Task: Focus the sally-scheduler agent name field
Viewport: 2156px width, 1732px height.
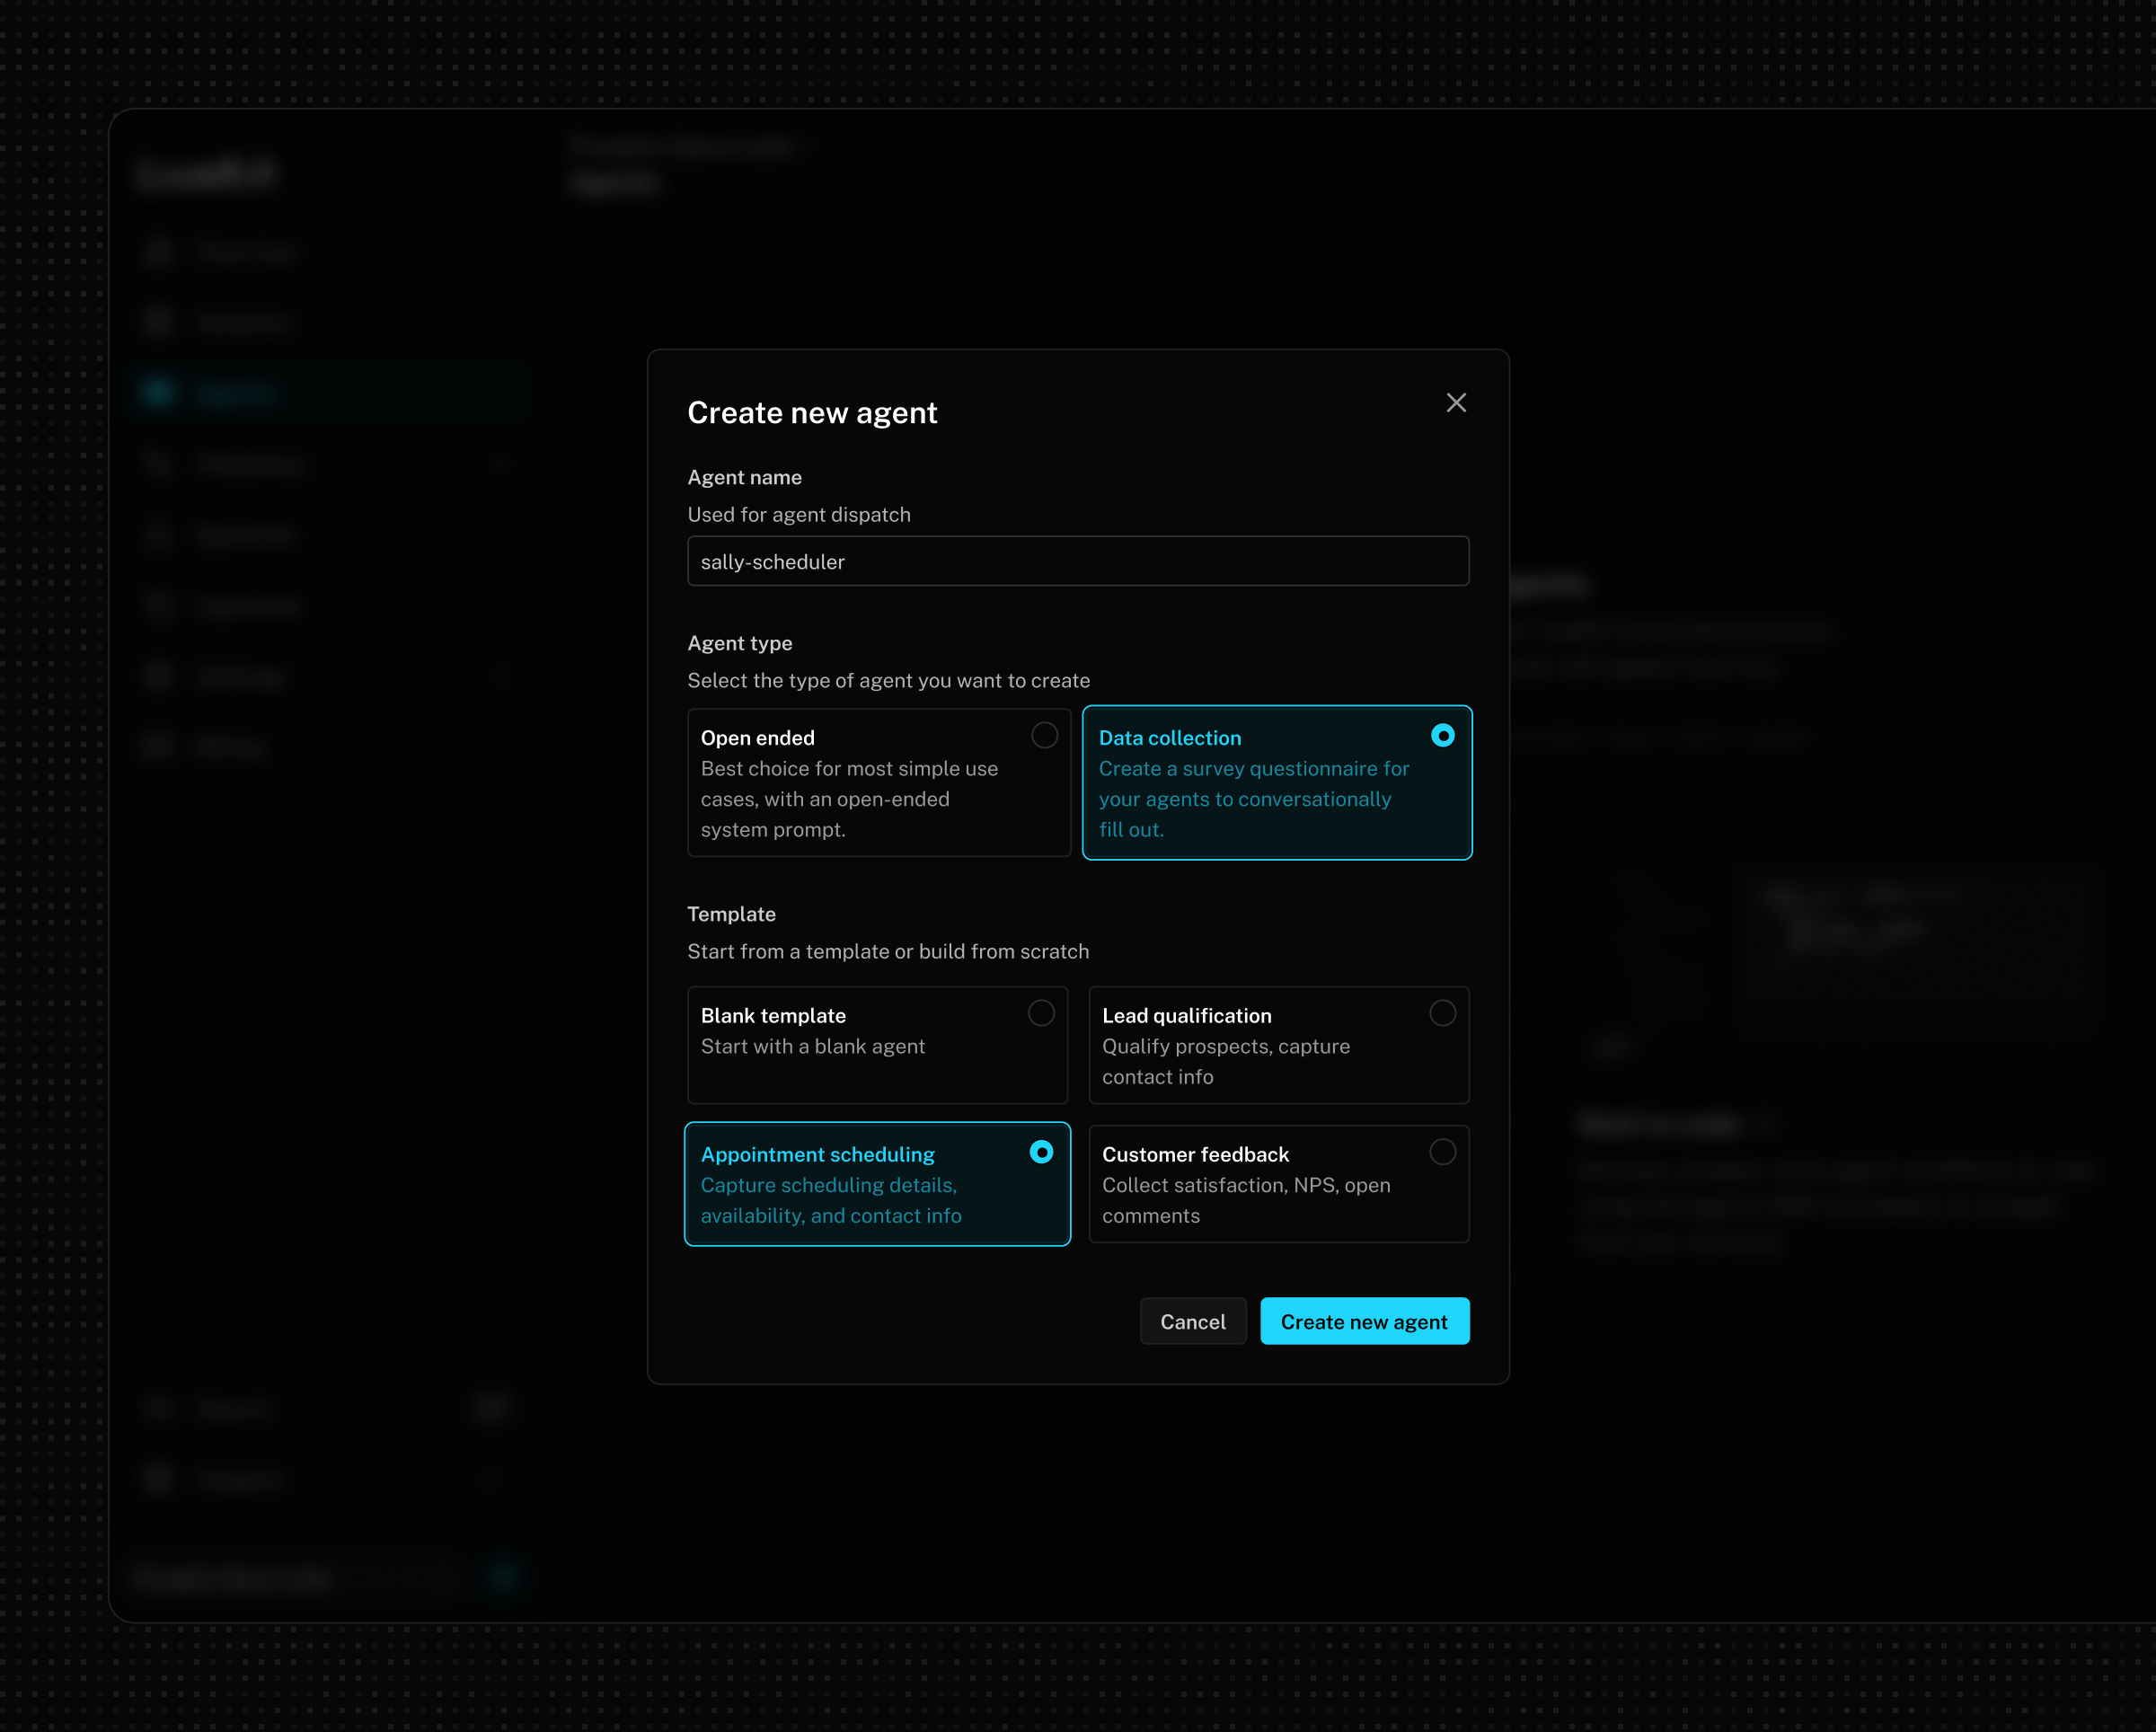Action: (x=1077, y=561)
